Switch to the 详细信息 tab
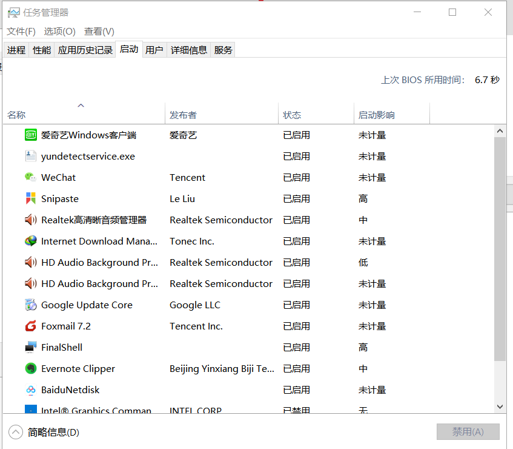513x449 pixels. click(x=189, y=50)
